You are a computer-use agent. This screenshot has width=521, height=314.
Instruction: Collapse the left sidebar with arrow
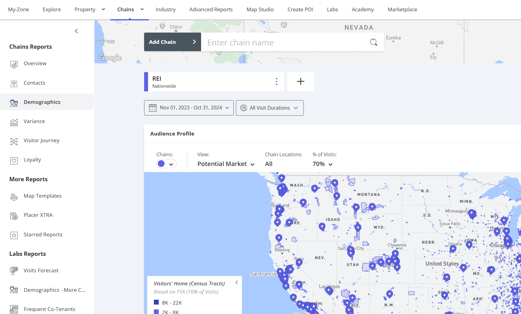[x=76, y=31]
